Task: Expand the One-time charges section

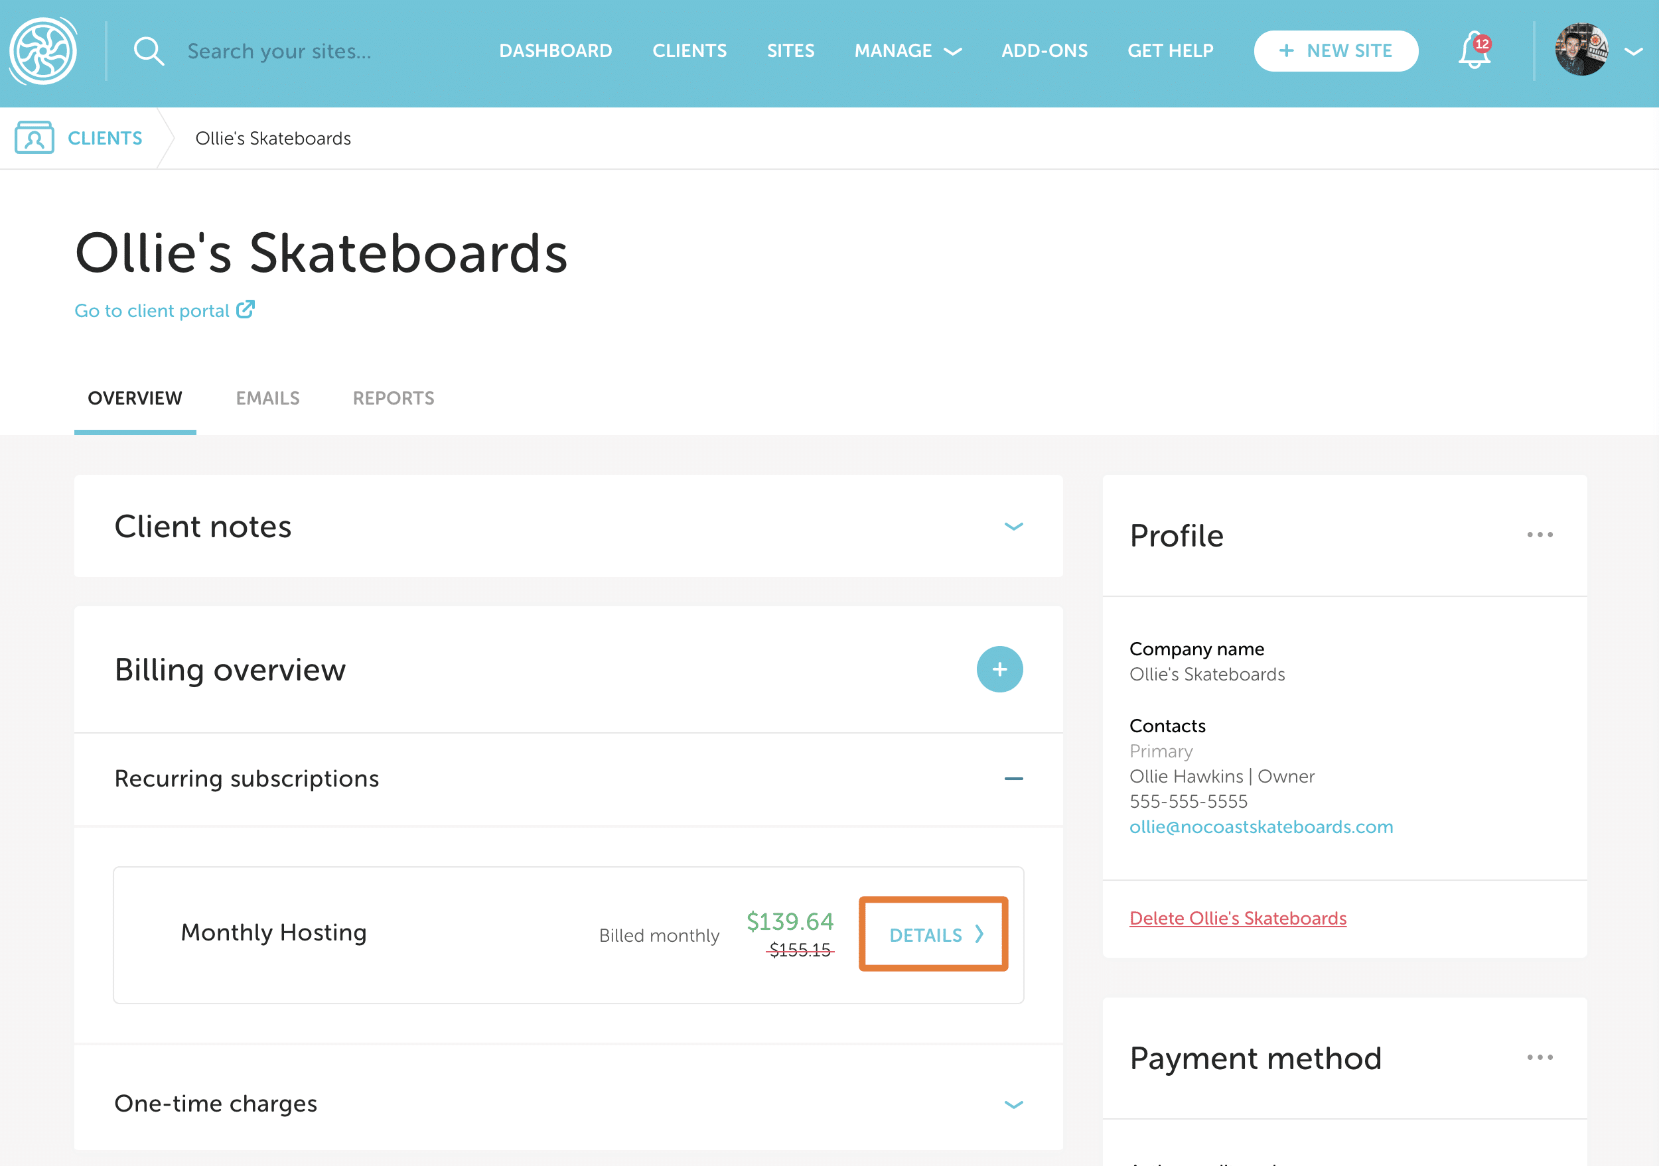Action: tap(1013, 1104)
